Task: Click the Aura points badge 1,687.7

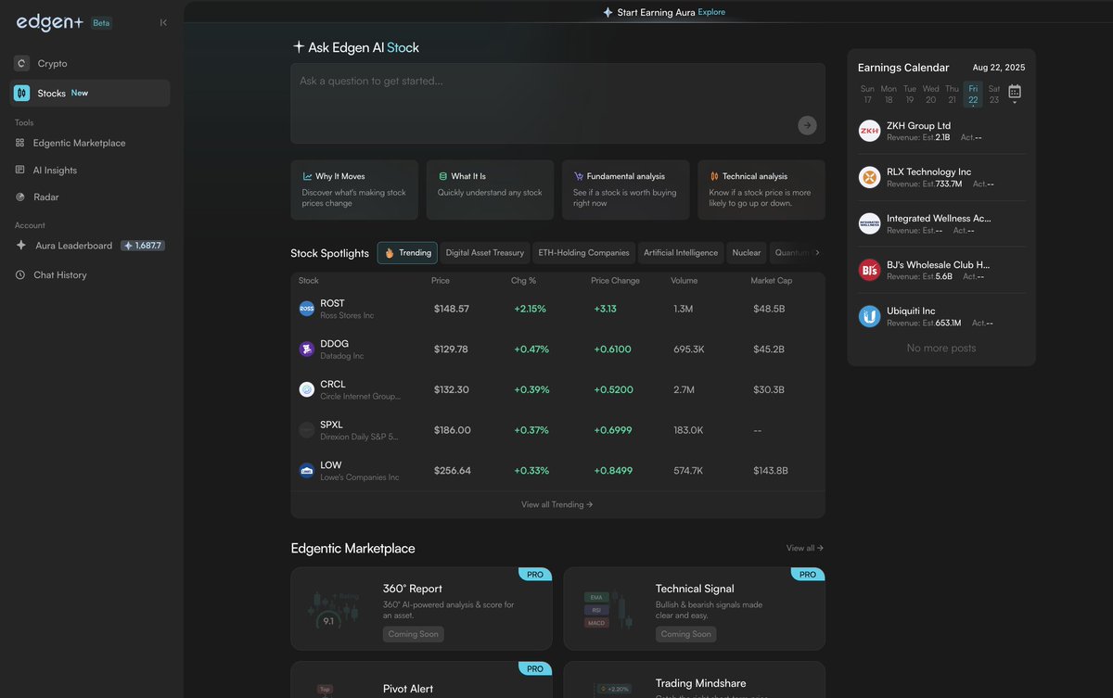Action: coord(143,246)
